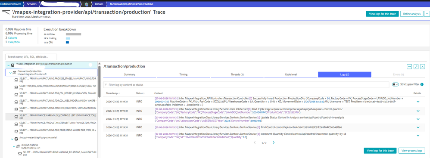Collapse the /mapex-integration-provider/api/transaction/production root node
The image size is (430, 158).
tap(9, 65)
